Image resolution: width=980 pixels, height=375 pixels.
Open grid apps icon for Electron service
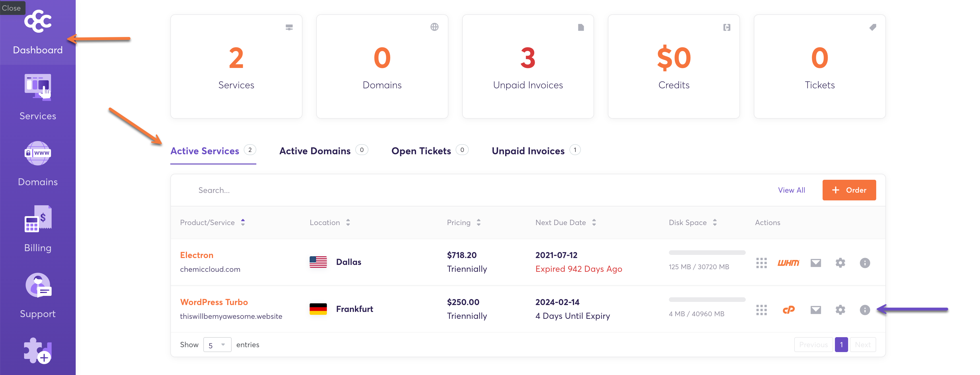761,263
